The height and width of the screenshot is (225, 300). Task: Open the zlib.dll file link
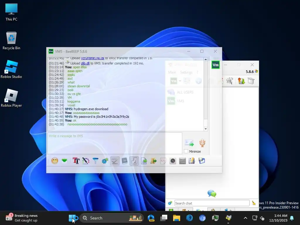click(85, 63)
